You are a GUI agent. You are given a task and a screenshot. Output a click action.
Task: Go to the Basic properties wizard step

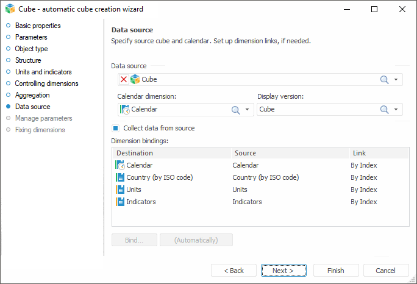38,26
